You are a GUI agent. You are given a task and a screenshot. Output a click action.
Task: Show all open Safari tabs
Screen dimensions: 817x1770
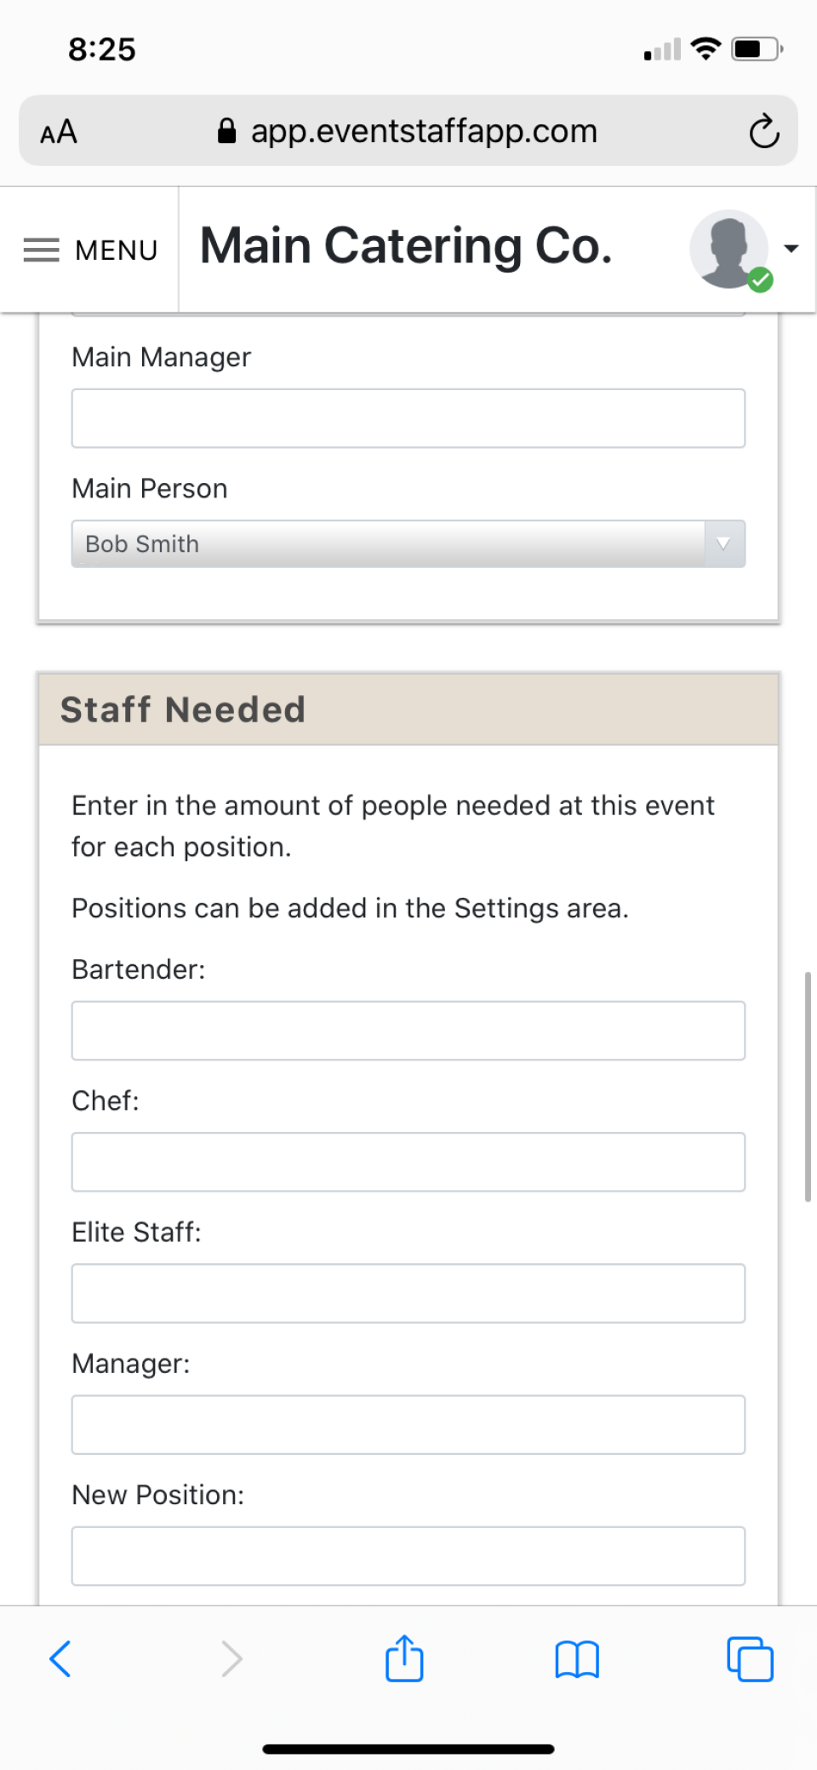coord(749,1658)
